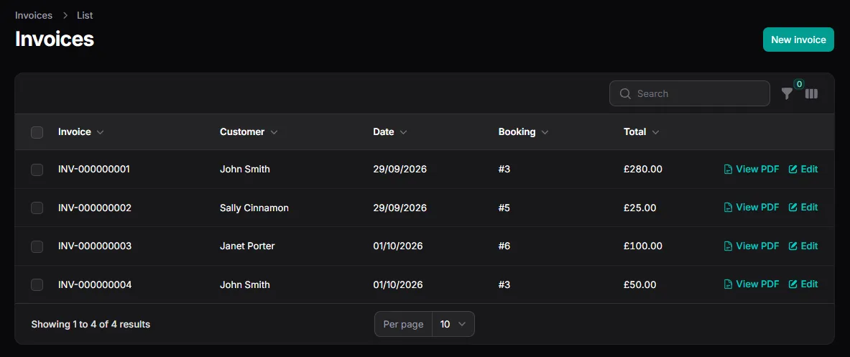
Task: Click the PDF icon for INV-000000004
Action: [729, 284]
